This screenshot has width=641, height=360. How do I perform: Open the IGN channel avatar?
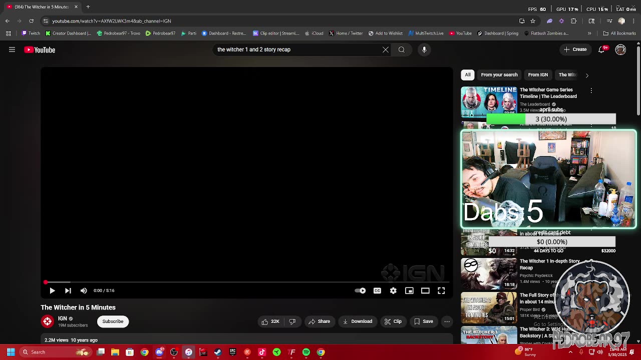click(48, 321)
